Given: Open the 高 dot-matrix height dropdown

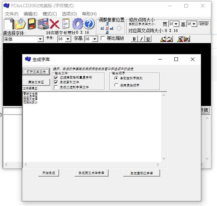Looking at the screenshot, I should 194,24.
